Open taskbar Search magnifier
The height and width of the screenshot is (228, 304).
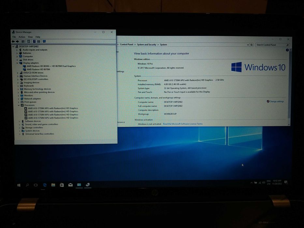(27, 185)
